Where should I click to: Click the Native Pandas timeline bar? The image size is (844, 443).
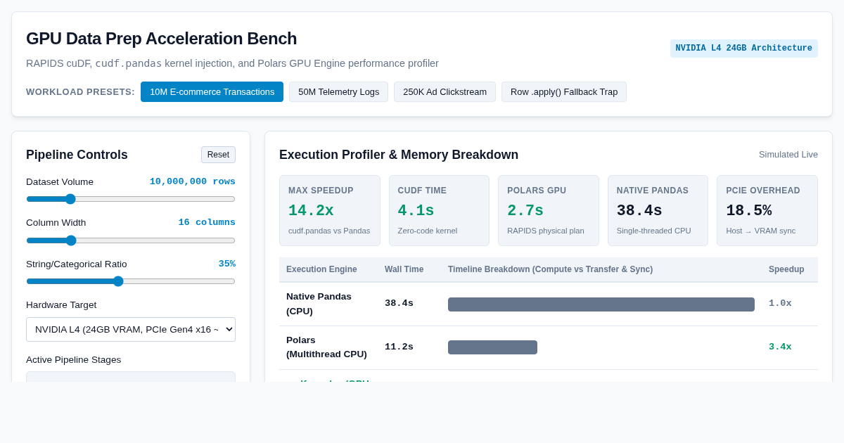coord(601,304)
